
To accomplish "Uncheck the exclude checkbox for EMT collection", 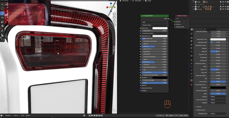I will pos(221,7).
